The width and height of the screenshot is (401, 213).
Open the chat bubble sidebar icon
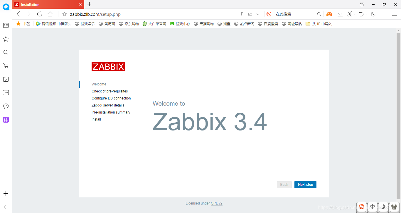6,106
